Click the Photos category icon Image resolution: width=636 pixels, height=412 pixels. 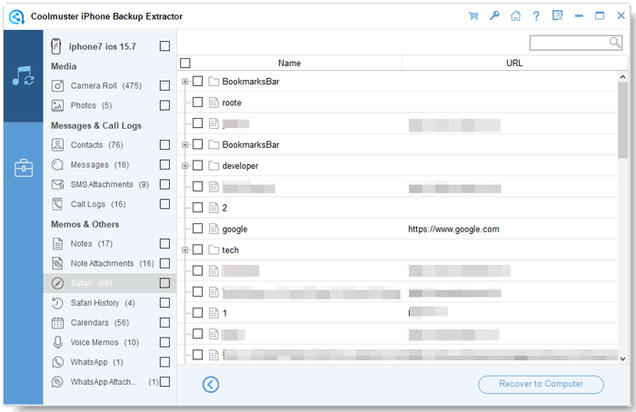click(57, 105)
